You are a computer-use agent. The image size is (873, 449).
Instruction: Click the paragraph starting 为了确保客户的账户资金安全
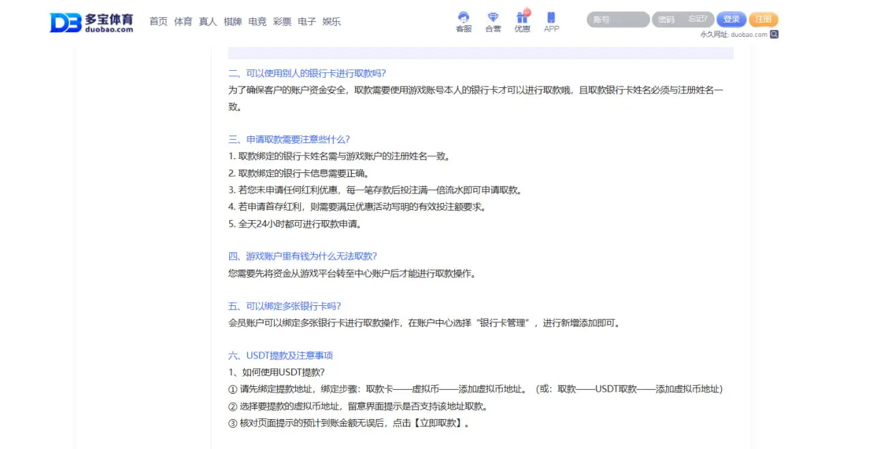[475, 98]
